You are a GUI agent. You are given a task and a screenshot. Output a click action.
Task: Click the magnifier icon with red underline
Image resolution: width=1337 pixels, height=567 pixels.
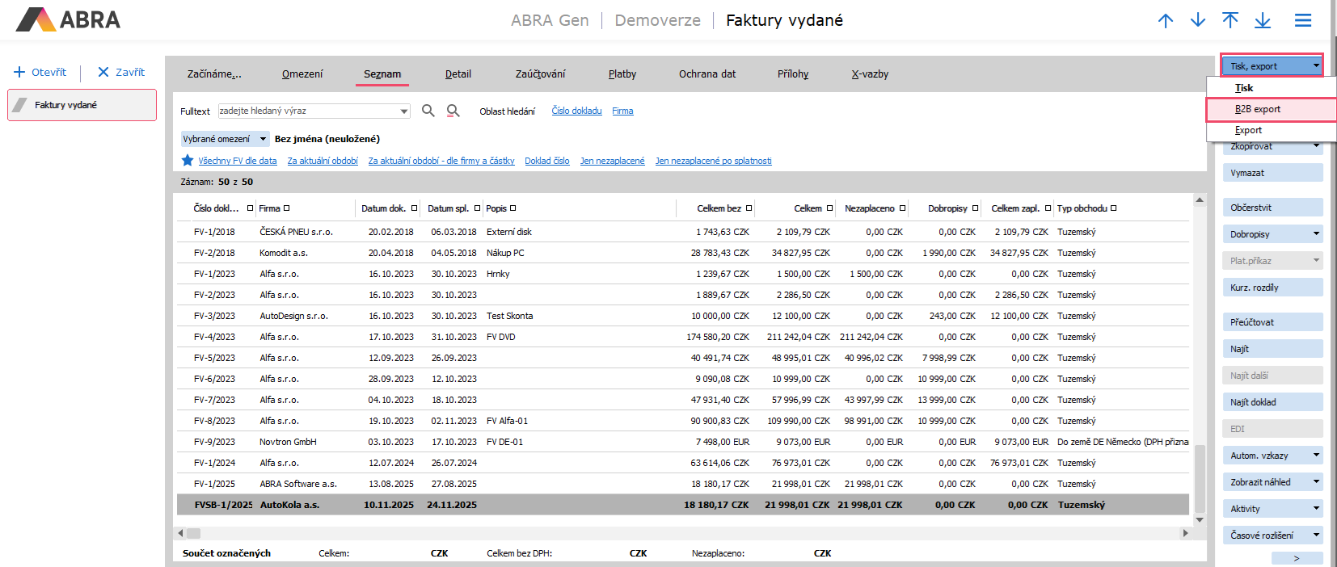[453, 111]
